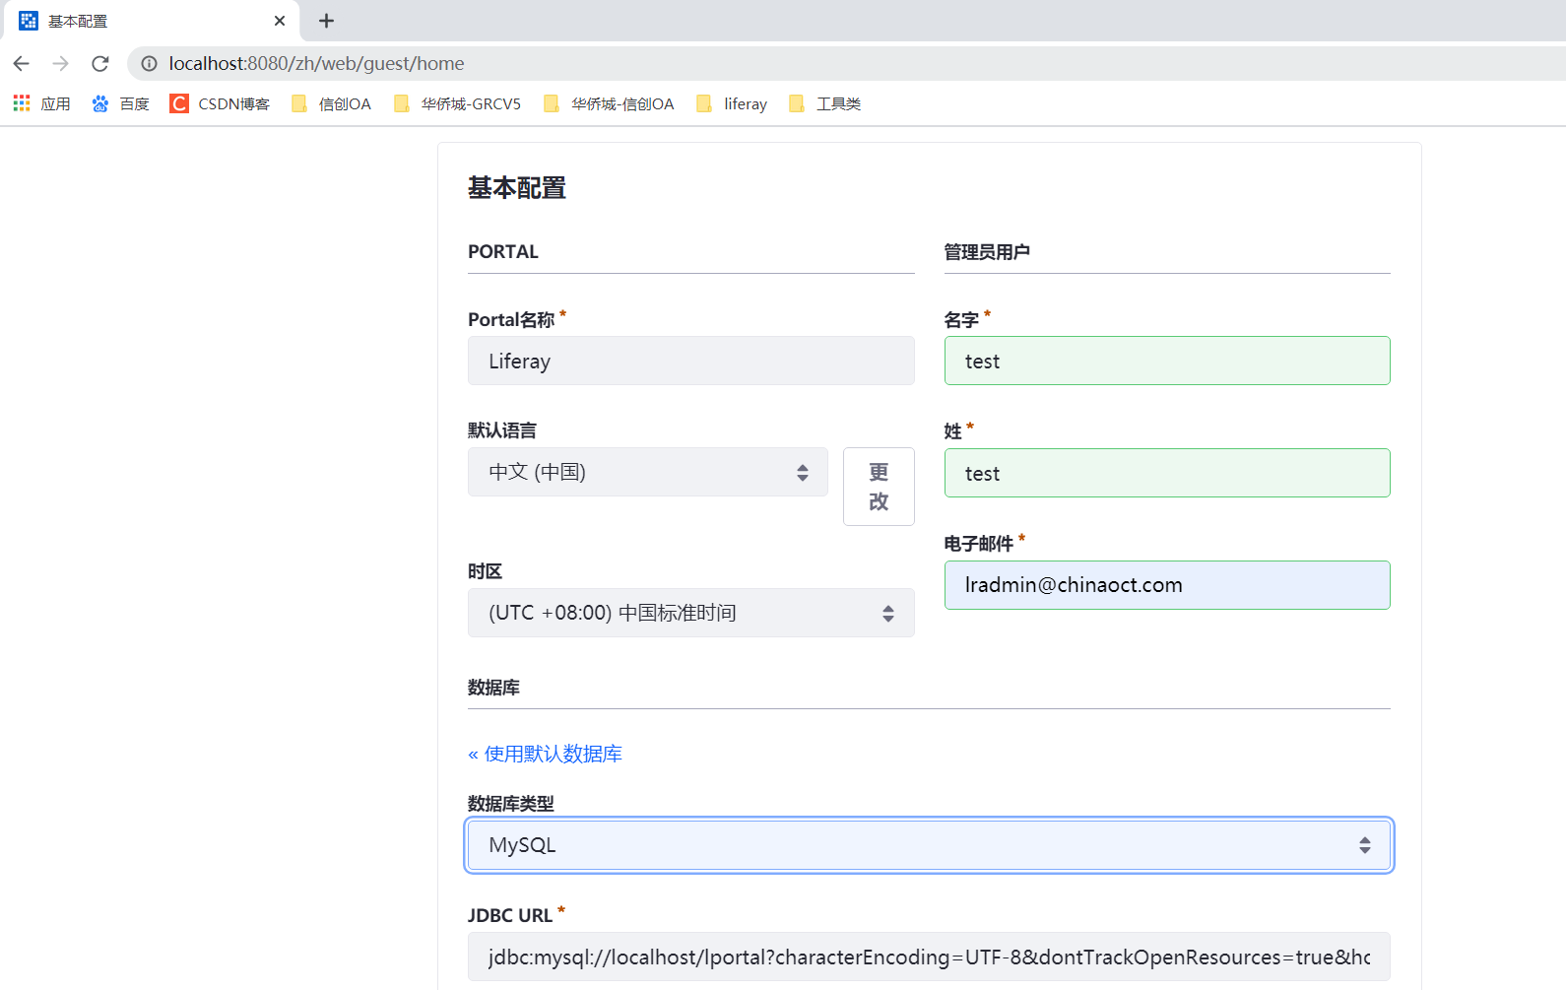This screenshot has height=990, width=1566.
Task: Click the 更改 button
Action: 879,487
